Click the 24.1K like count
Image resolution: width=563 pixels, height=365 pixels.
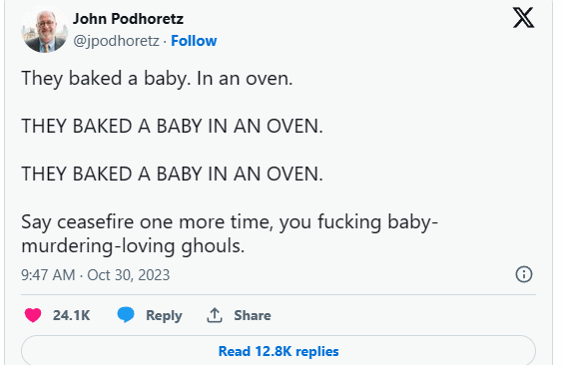pyautogui.click(x=71, y=315)
